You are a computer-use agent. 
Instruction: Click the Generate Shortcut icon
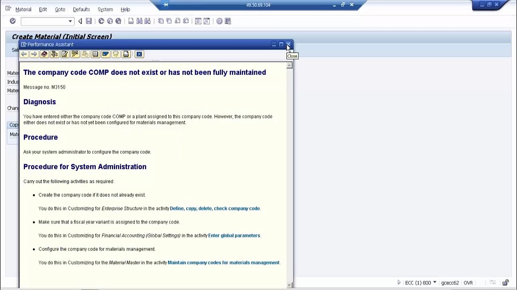click(206, 21)
